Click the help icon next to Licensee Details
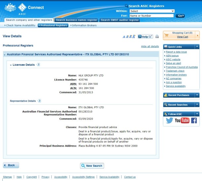The width and height of the screenshot is (202, 181). pyautogui.click(x=38, y=65)
